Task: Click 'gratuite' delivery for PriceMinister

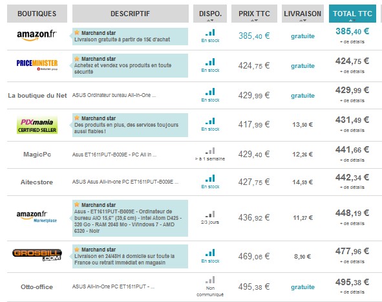Action: click(302, 66)
